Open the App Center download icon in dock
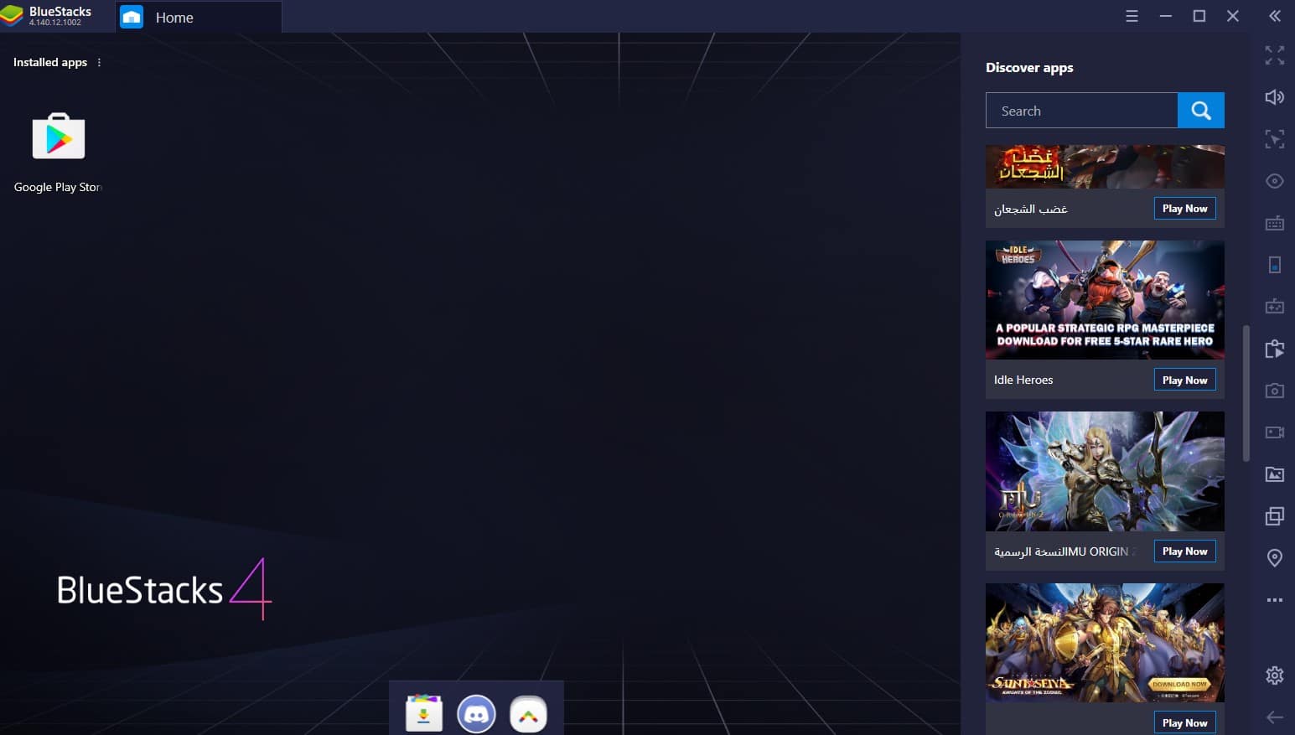Image resolution: width=1295 pixels, height=735 pixels. tap(424, 714)
